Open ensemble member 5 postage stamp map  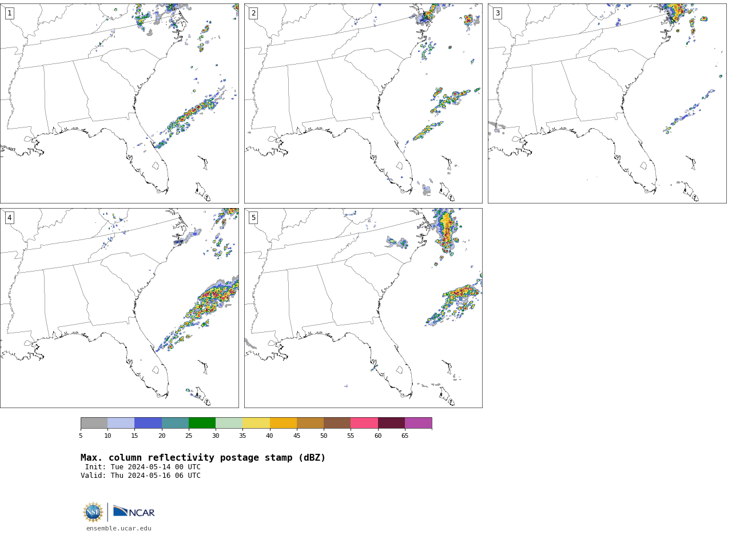pyautogui.click(x=363, y=308)
